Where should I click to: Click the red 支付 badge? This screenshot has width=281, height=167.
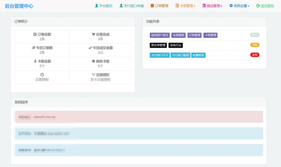point(255,55)
